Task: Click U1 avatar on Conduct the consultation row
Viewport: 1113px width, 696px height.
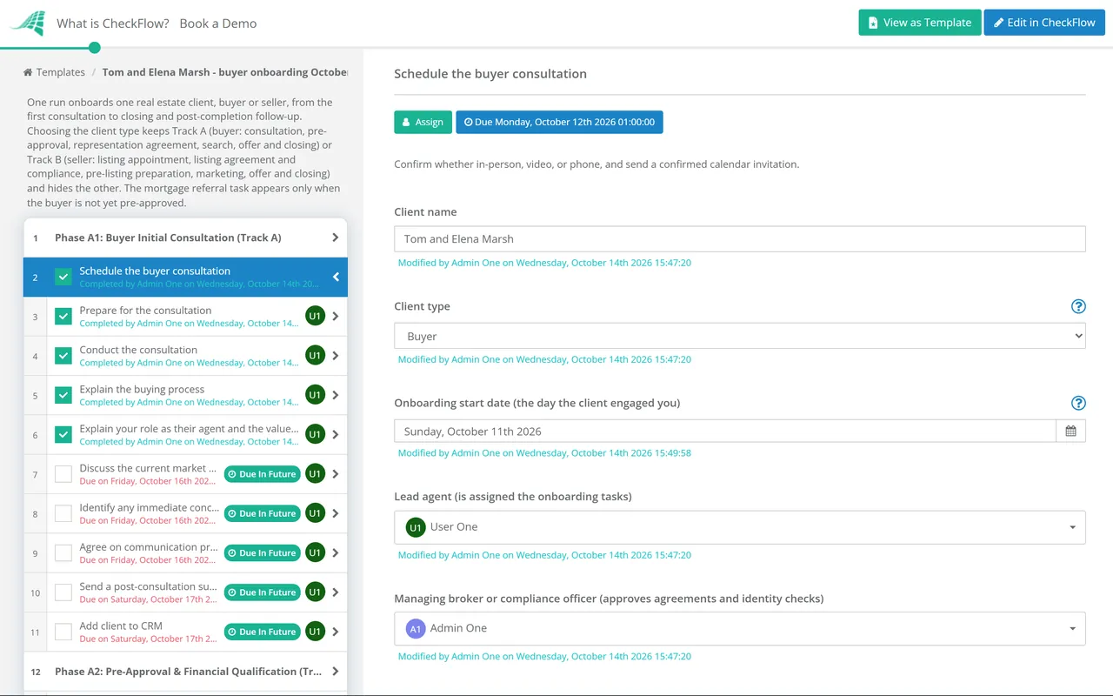Action: tap(315, 355)
